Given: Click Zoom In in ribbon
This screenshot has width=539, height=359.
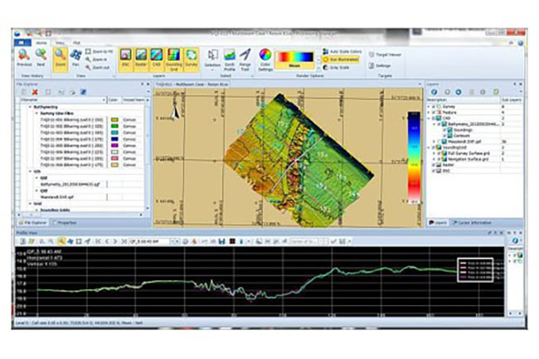Looking at the screenshot, I should tap(96, 60).
